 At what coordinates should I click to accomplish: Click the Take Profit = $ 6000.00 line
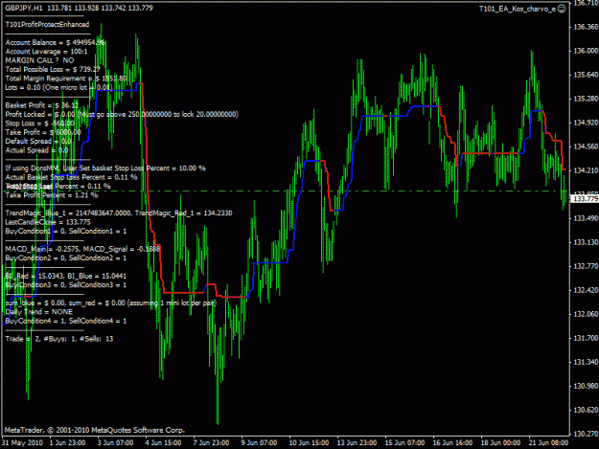pyautogui.click(x=43, y=132)
